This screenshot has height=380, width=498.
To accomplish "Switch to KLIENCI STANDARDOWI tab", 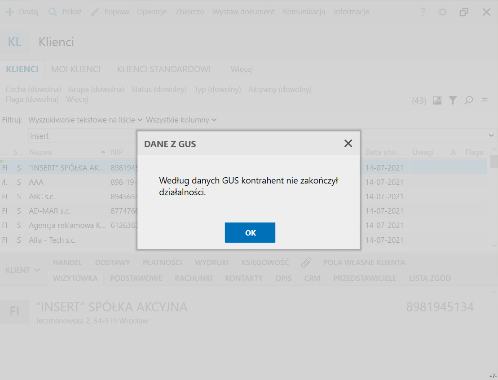I will point(163,69).
